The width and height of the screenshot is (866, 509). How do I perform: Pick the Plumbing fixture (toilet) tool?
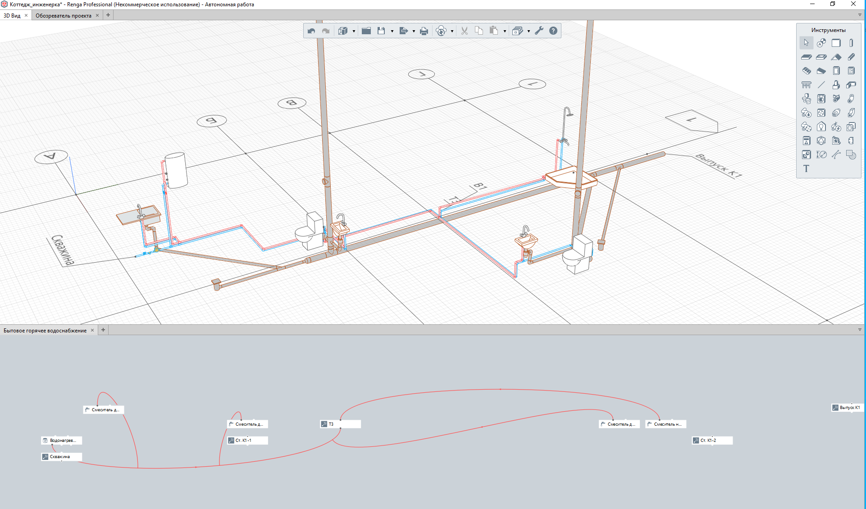coord(807,99)
